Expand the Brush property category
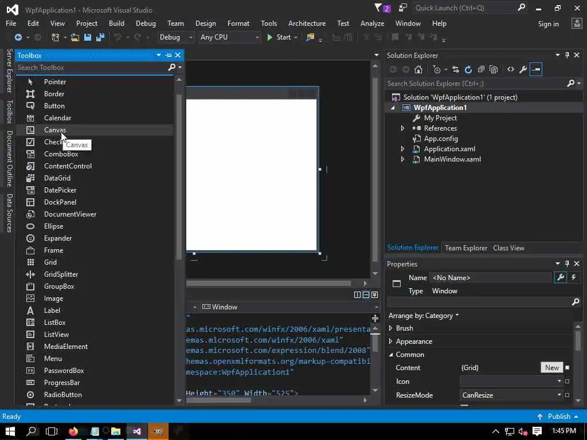587x440 pixels. point(390,328)
